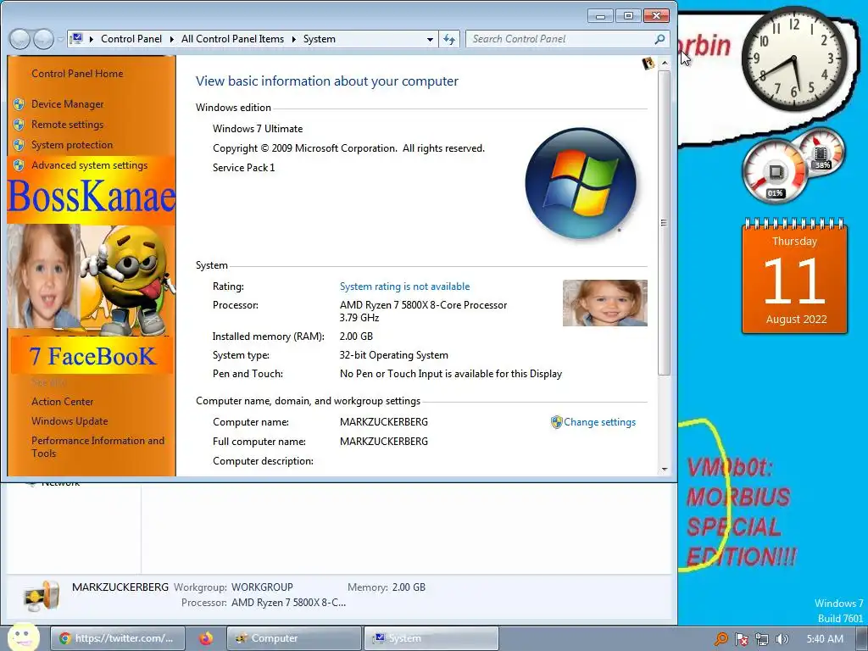The height and width of the screenshot is (651, 868).
Task: Click the Service Pack 1 text
Action: coord(243,168)
